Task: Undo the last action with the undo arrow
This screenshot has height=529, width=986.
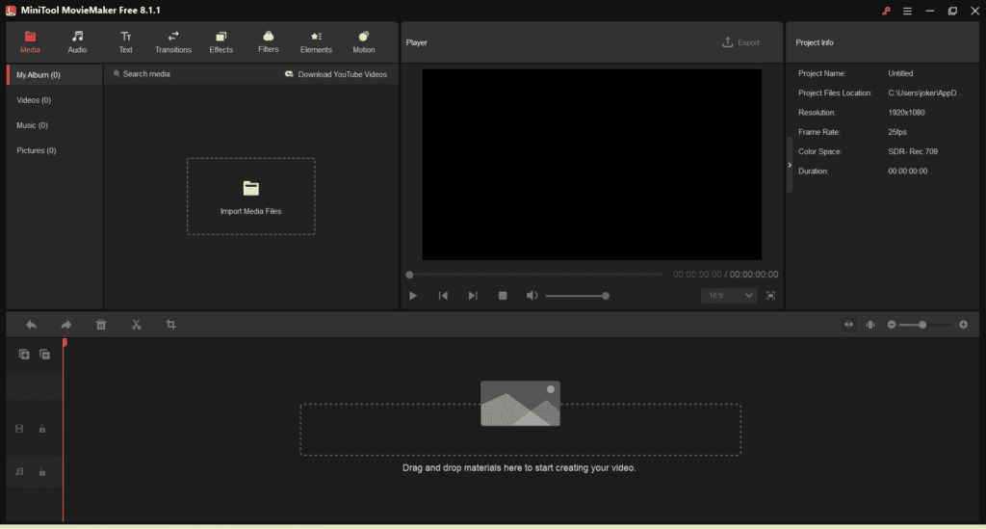Action: pos(32,325)
